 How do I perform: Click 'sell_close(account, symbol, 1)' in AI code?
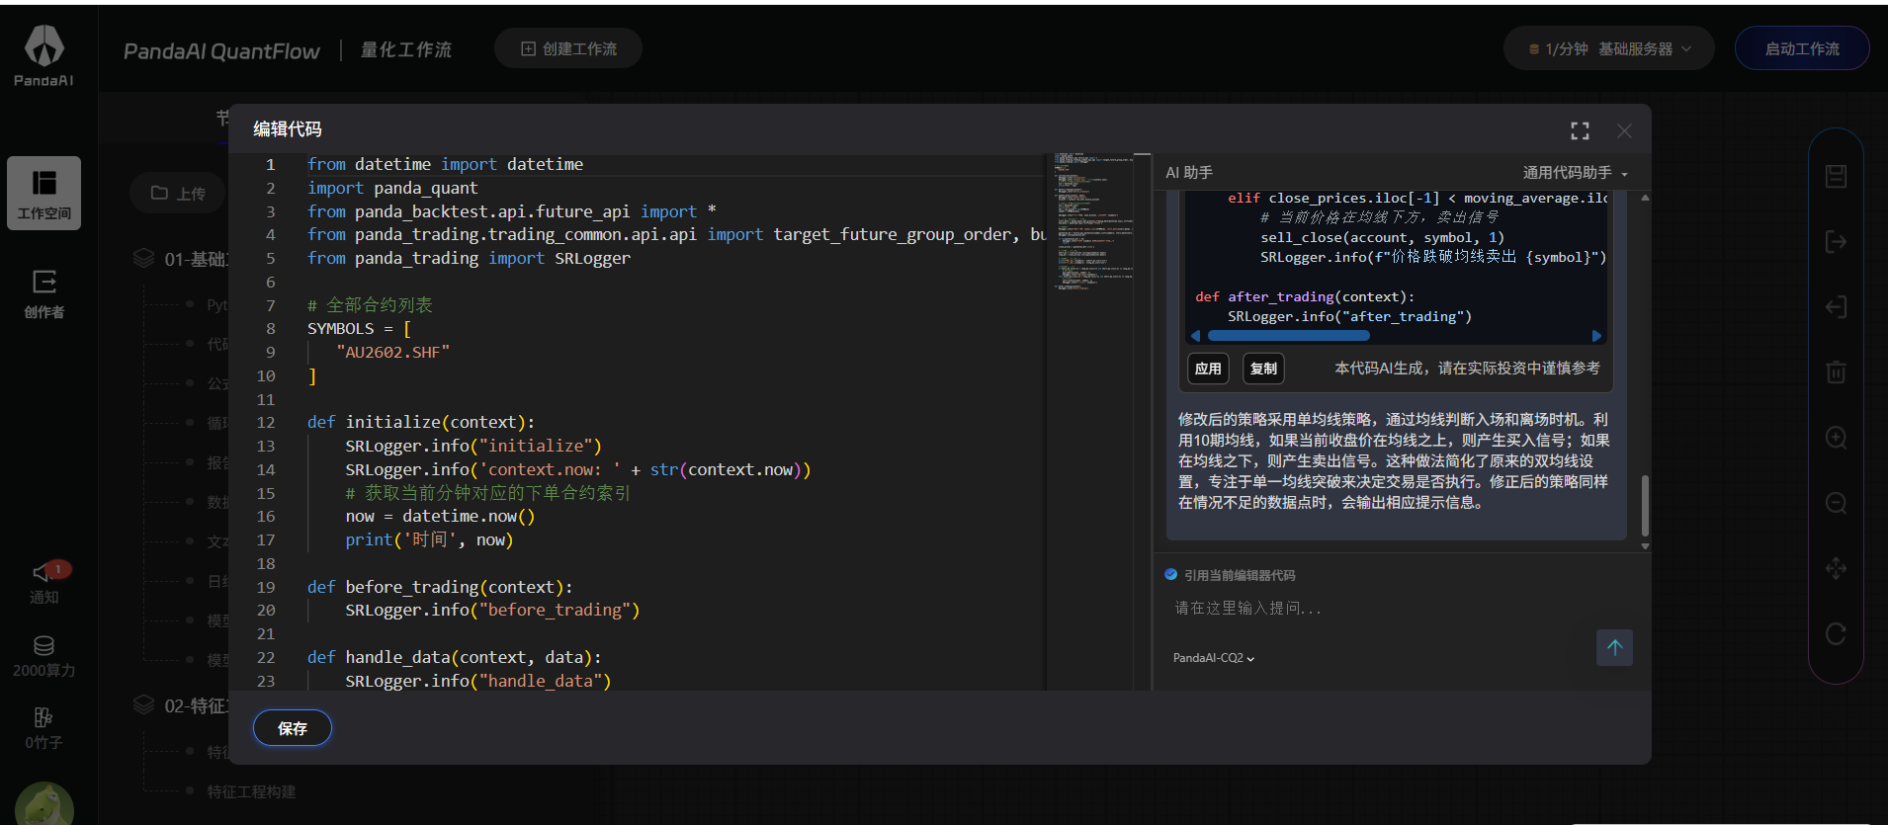pyautogui.click(x=1382, y=237)
